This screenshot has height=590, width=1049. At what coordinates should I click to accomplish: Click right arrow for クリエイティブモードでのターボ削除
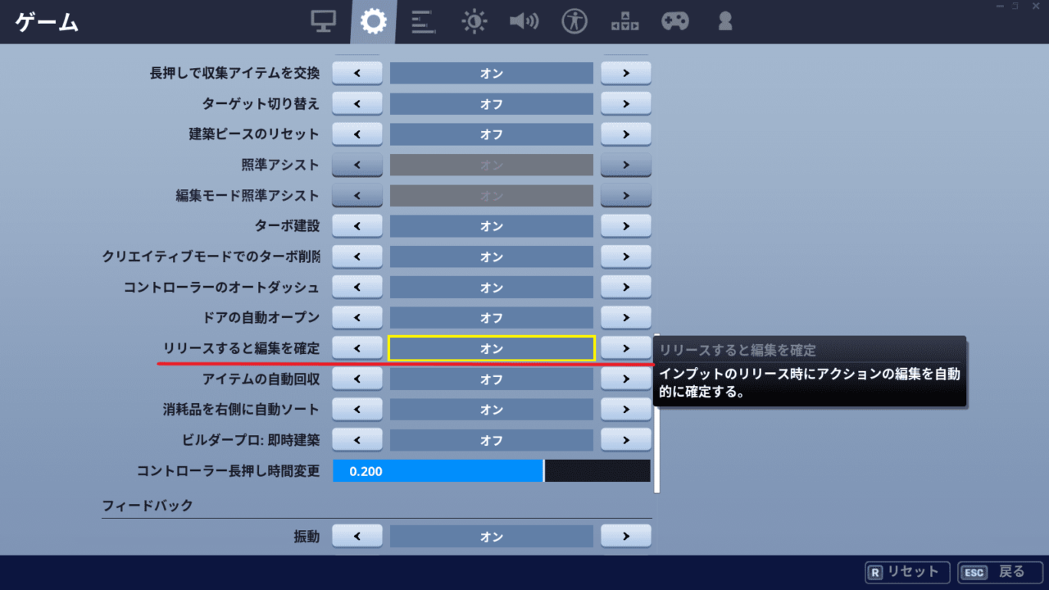626,256
